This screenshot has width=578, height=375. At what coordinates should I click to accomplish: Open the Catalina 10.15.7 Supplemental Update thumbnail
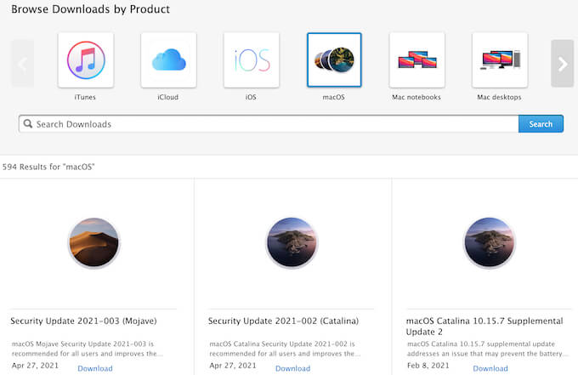click(489, 242)
